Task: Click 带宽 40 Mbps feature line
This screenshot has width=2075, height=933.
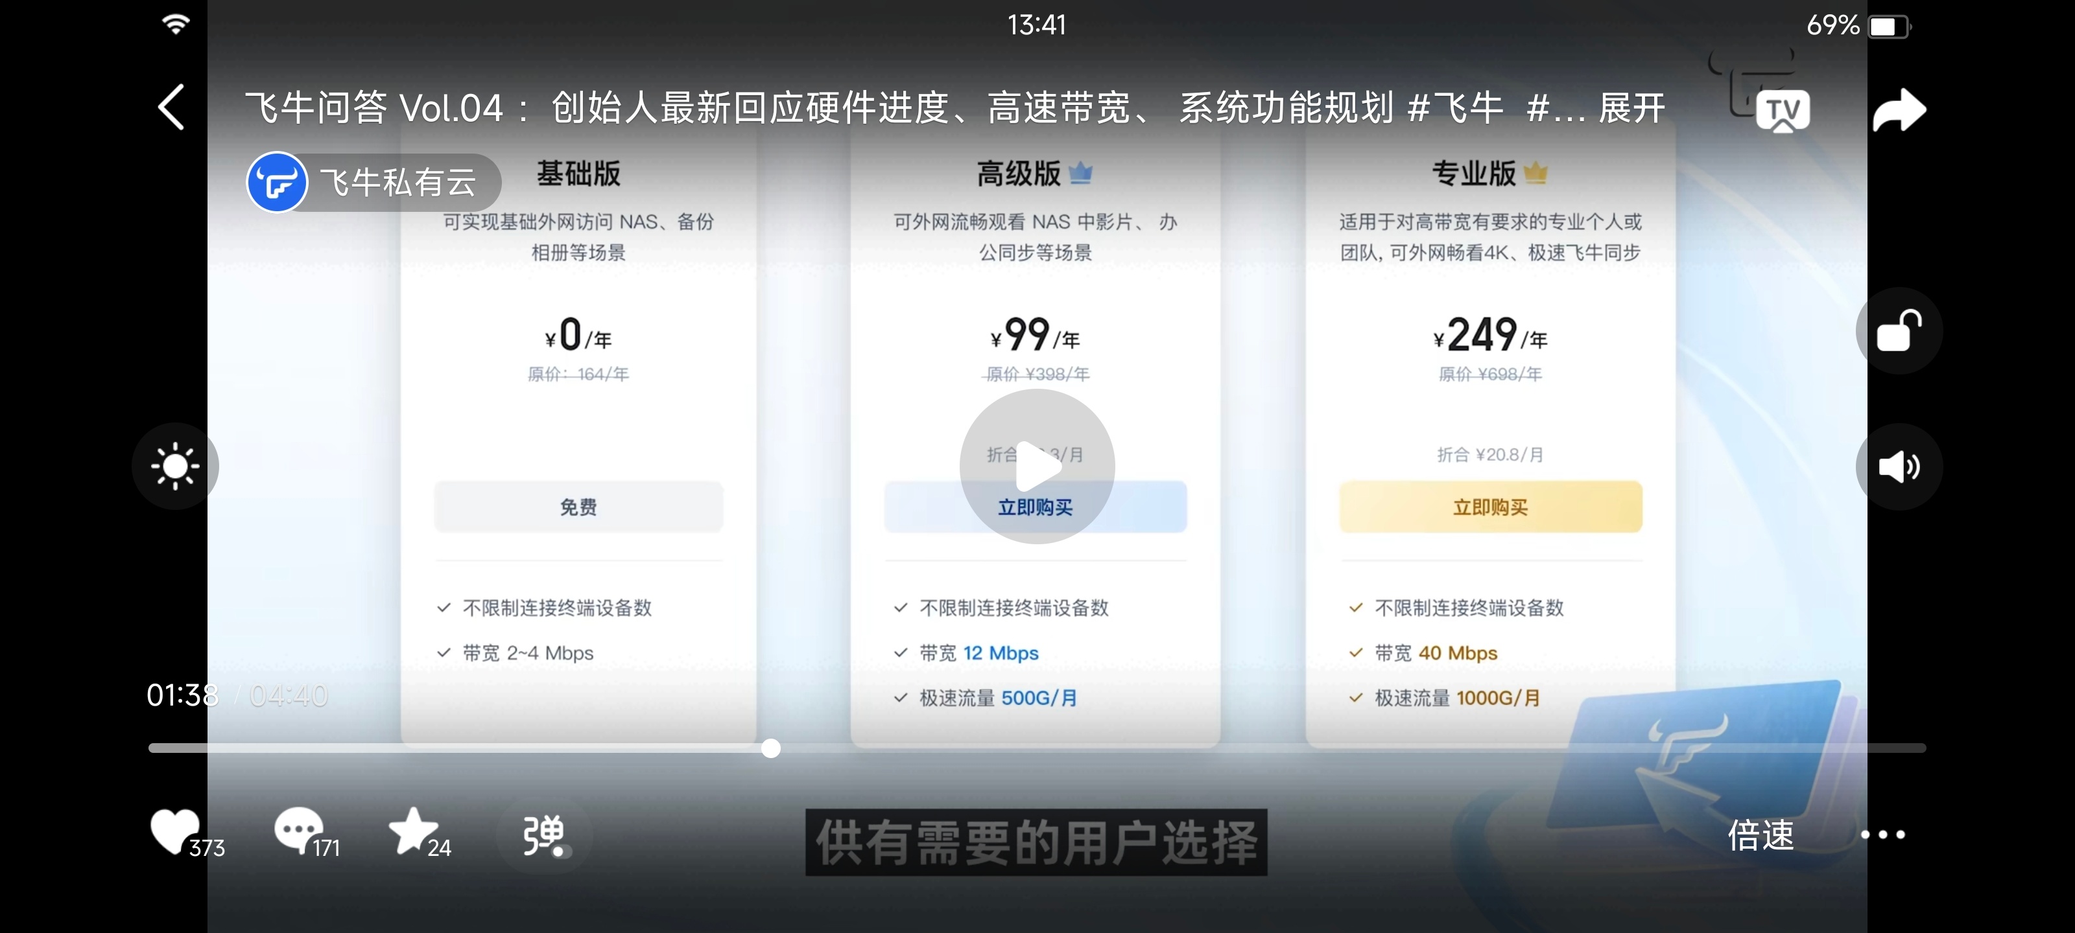Action: pos(1436,653)
